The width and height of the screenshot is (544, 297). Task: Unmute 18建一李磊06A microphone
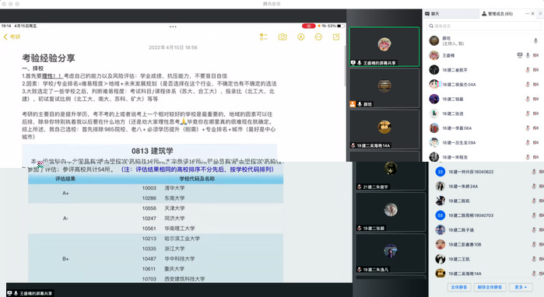[528, 128]
